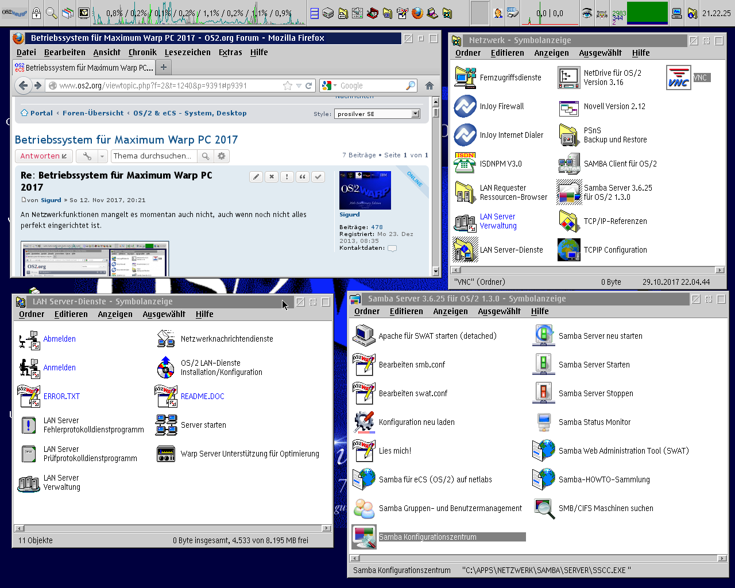The image size is (735, 588).
Task: Open Bearbeiten smb.conf icon
Action: click(364, 365)
